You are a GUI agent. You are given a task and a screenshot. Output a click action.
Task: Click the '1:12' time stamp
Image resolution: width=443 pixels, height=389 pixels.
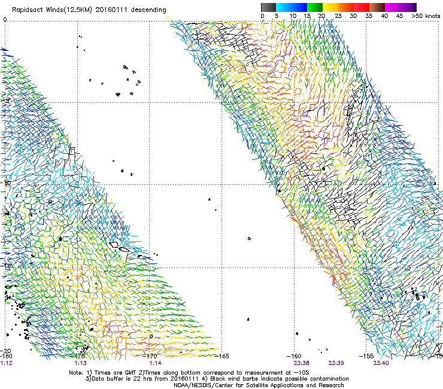tap(6, 363)
